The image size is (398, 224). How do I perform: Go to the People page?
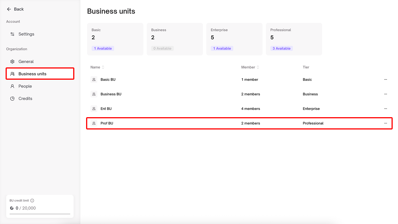tap(25, 86)
